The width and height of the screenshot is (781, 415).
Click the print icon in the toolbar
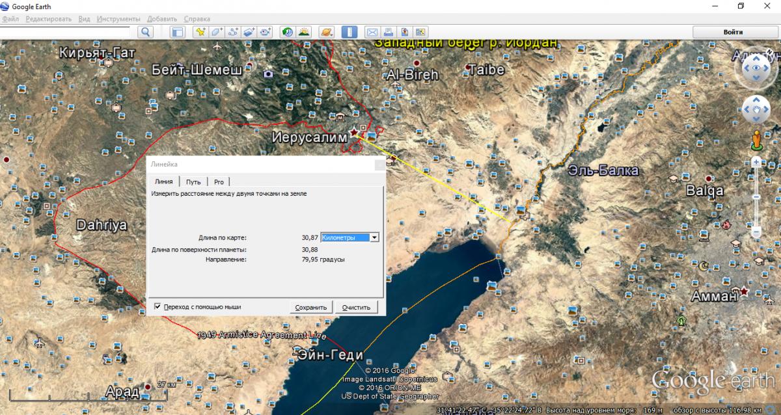pos(388,32)
